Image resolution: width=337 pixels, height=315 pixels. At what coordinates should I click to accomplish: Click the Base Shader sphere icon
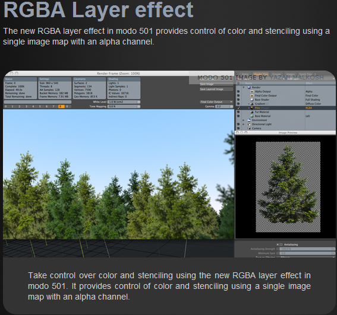[x=252, y=100]
